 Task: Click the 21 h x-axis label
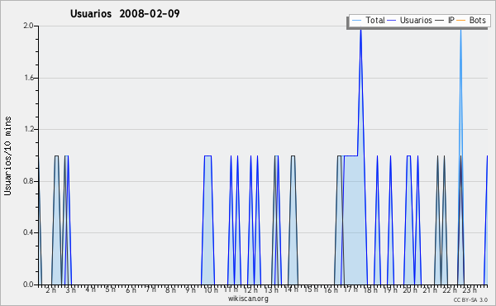click(431, 290)
